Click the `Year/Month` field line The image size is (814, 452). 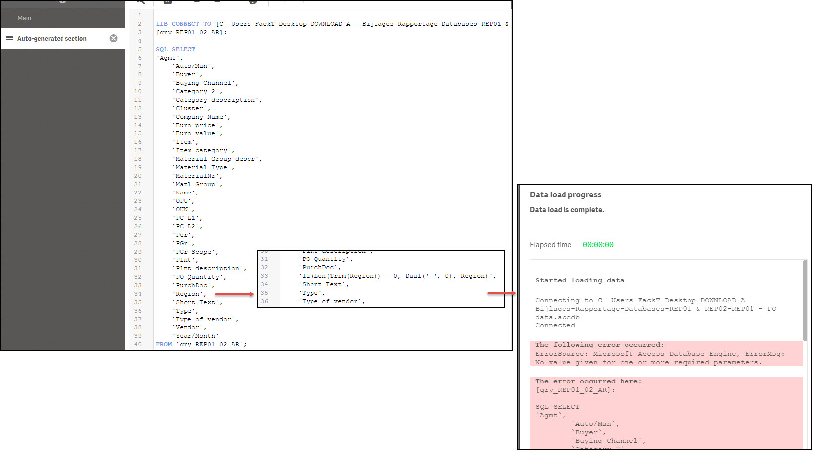(x=195, y=336)
